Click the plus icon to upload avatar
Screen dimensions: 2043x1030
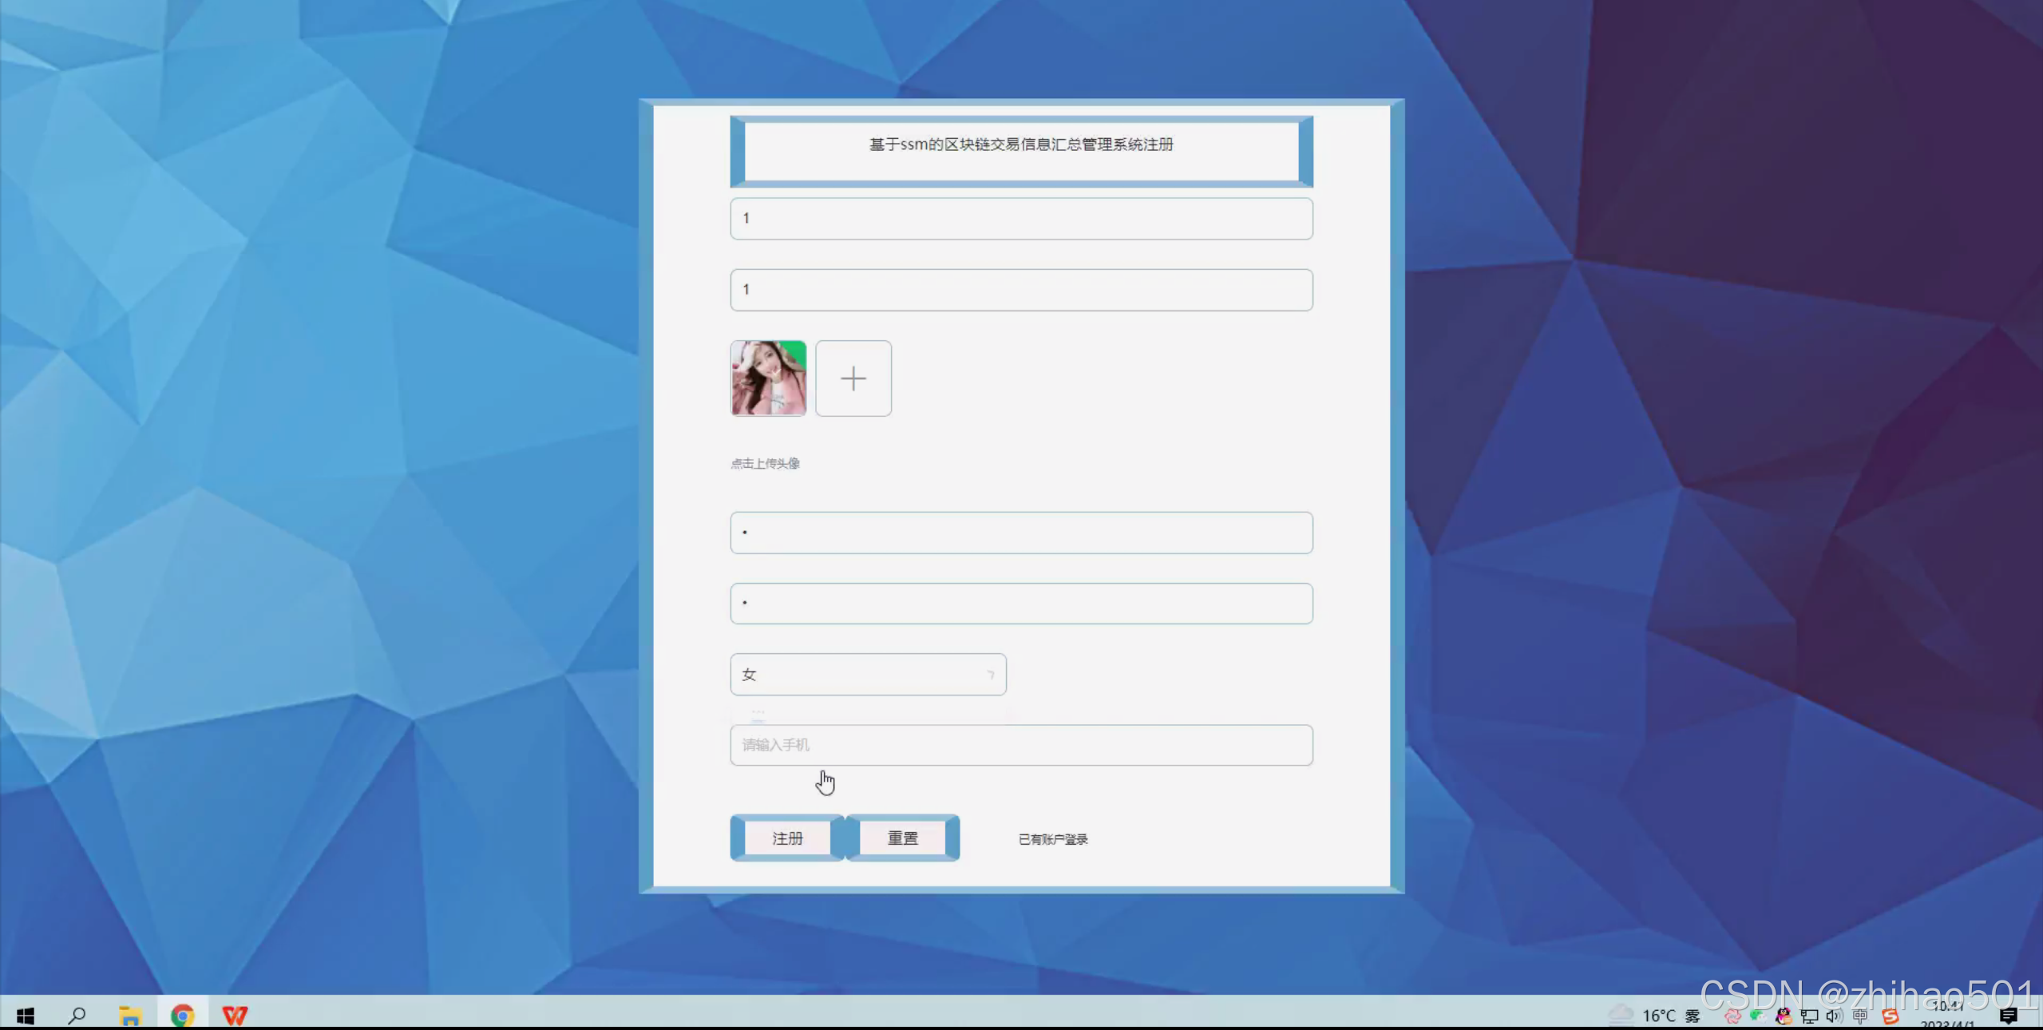853,378
